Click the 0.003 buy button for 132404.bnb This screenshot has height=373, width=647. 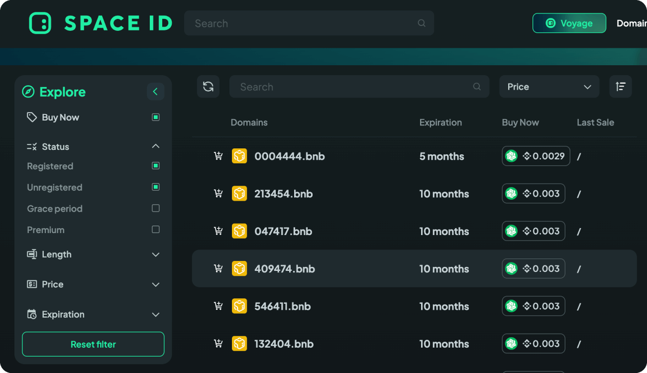(534, 344)
